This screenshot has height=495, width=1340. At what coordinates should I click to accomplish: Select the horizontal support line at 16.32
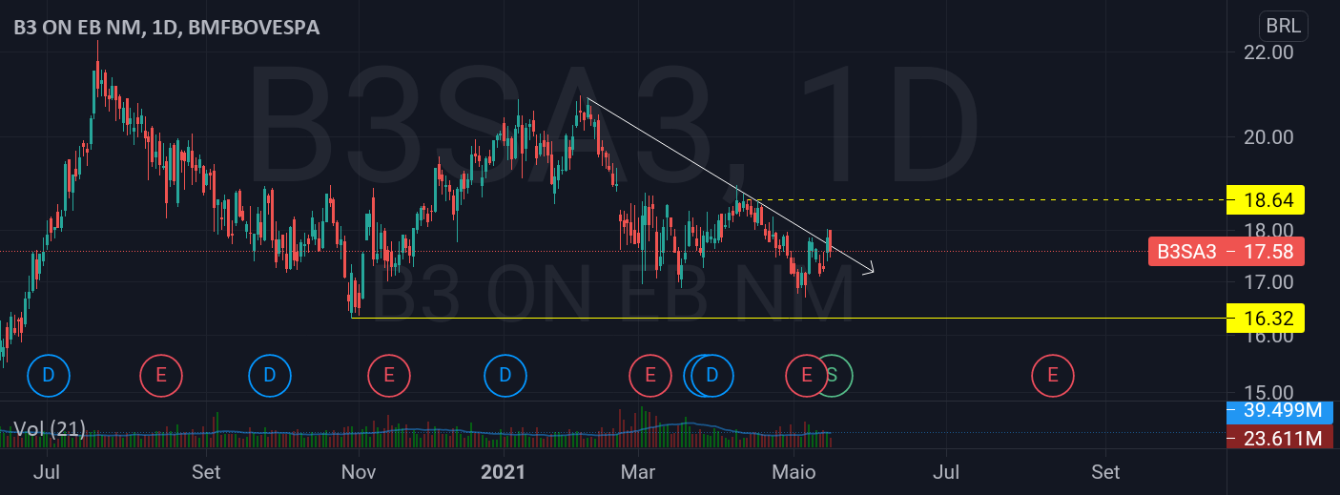coord(788,318)
